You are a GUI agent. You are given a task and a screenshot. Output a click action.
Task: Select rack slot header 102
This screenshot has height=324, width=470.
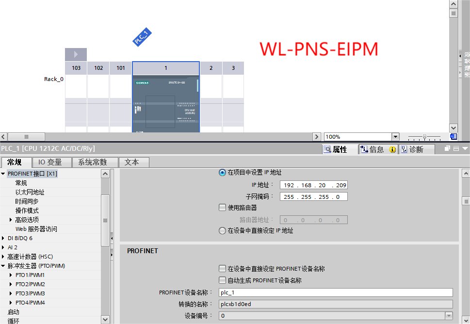point(98,68)
